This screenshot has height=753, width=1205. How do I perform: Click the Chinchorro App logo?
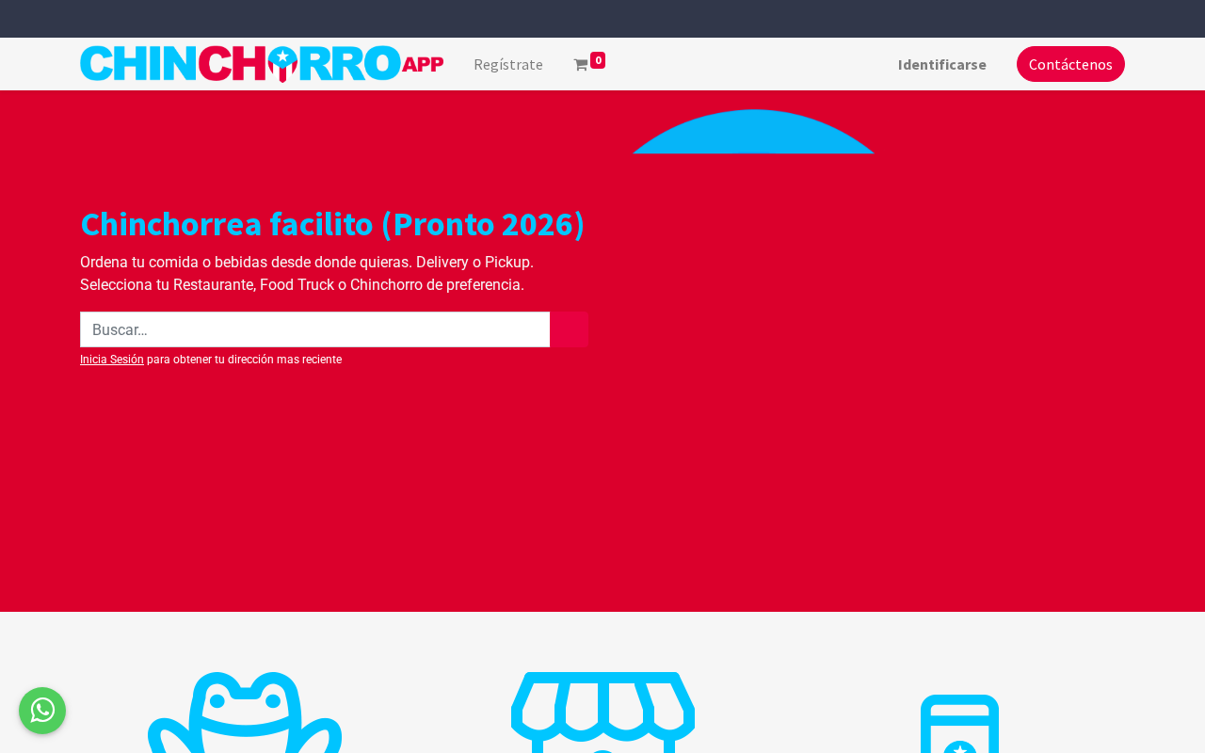pos(262,64)
